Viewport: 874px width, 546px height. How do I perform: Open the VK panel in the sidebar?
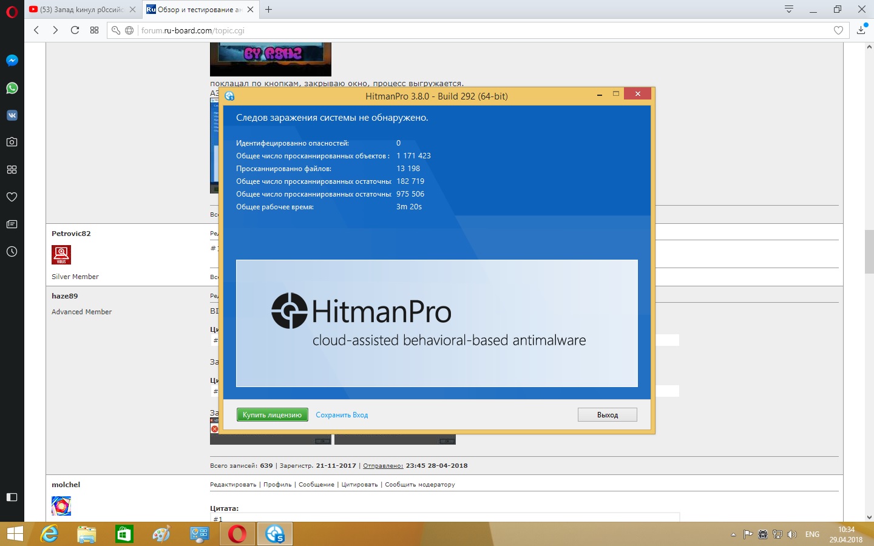(12, 115)
